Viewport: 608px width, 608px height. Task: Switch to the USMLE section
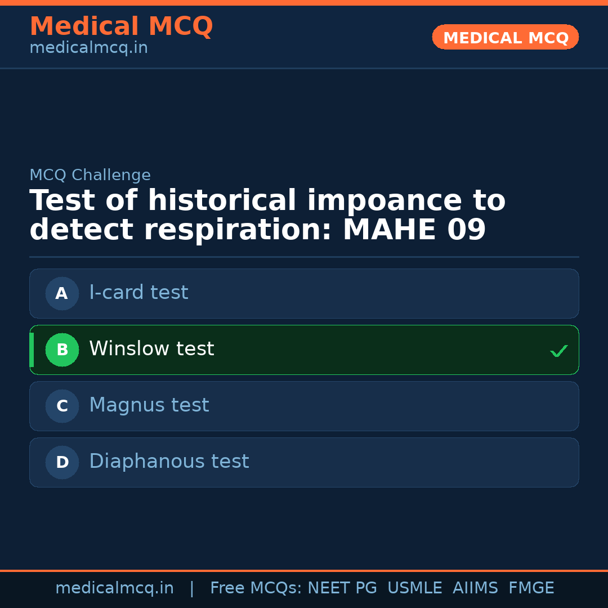pyautogui.click(x=415, y=588)
